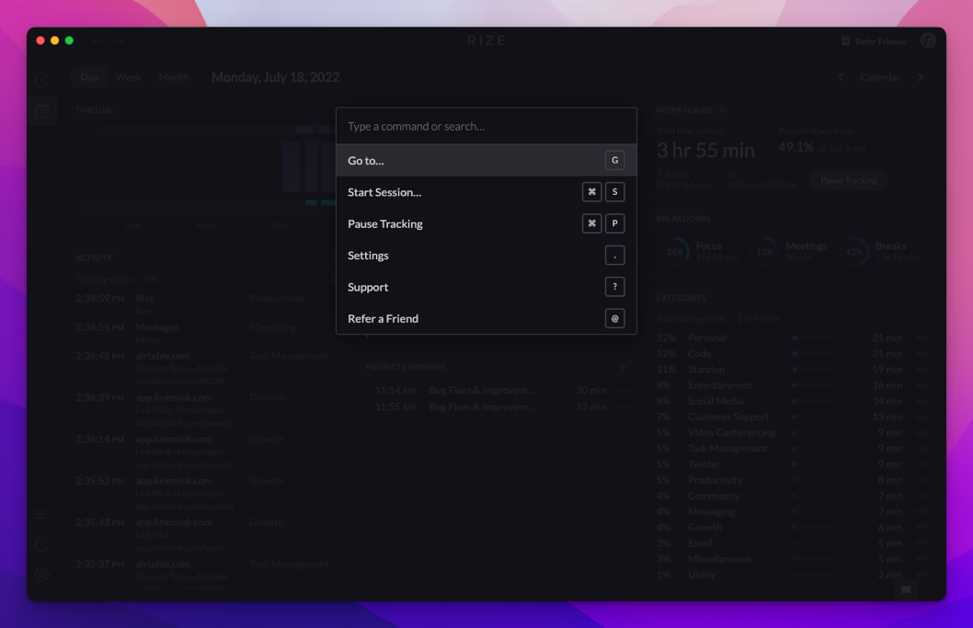Switch to the Month view tab
Image resolution: width=973 pixels, height=628 pixels.
[x=173, y=77]
